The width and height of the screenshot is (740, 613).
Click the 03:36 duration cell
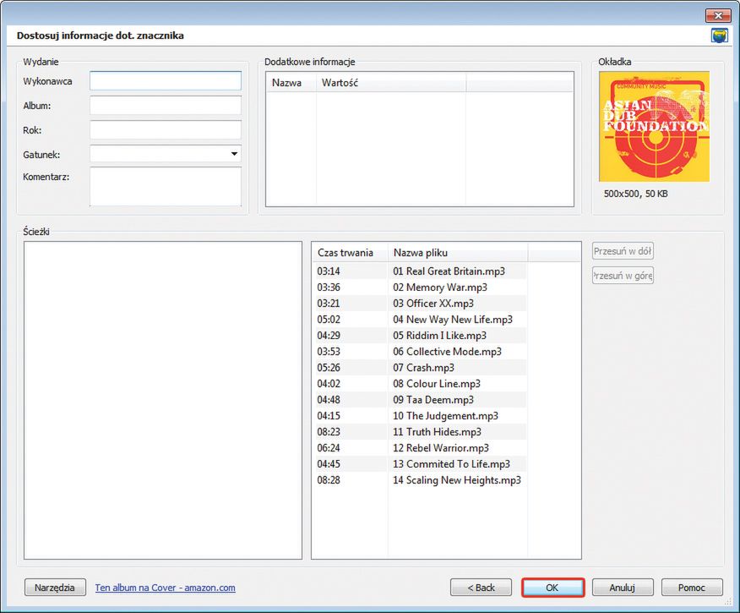coord(329,287)
